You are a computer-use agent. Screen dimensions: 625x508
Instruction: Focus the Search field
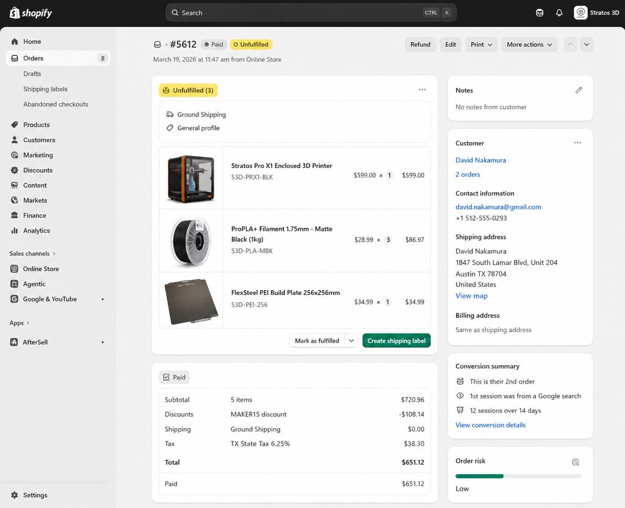tap(311, 13)
